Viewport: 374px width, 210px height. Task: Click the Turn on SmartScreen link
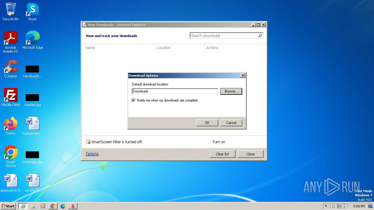219,142
